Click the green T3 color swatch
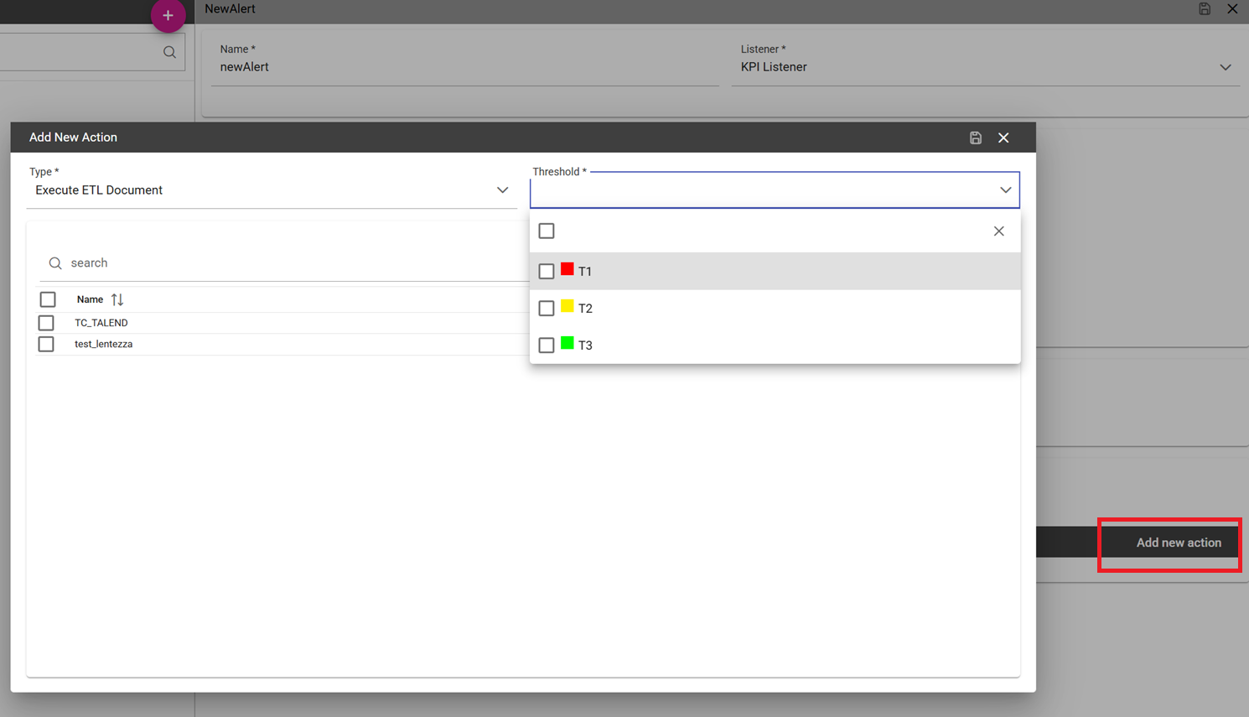Viewport: 1249px width, 717px height. click(567, 343)
